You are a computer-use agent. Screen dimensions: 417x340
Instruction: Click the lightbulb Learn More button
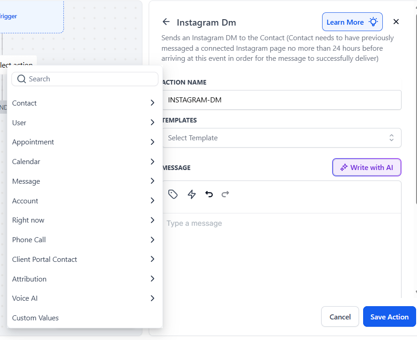(x=352, y=22)
